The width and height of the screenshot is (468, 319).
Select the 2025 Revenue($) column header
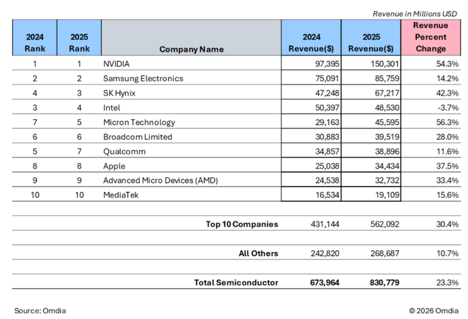(x=370, y=42)
